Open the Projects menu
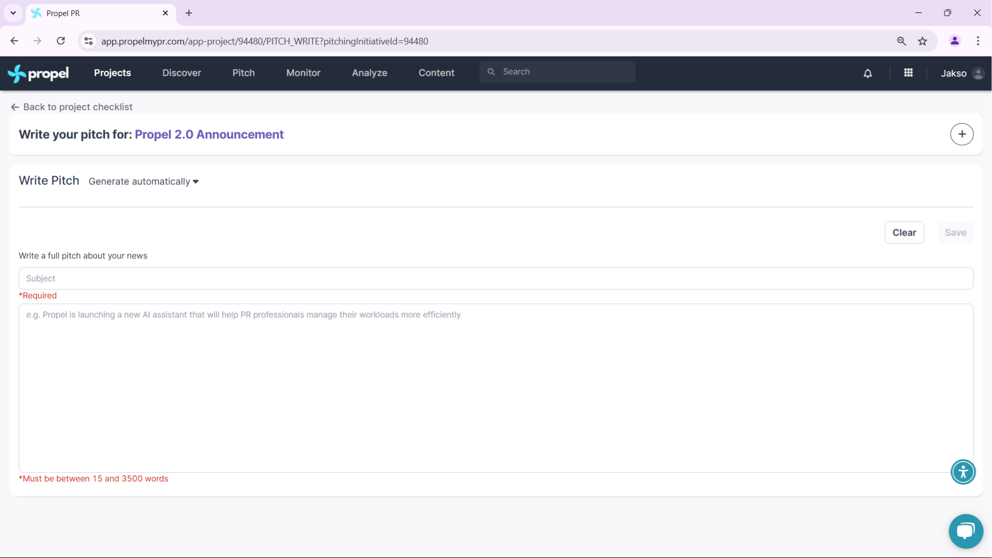The height and width of the screenshot is (558, 992). 113,73
